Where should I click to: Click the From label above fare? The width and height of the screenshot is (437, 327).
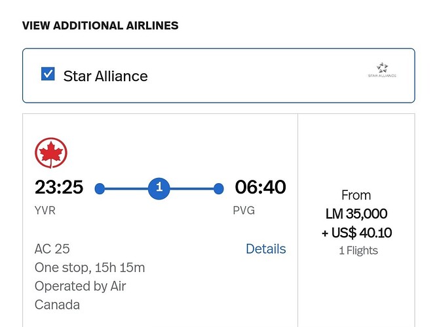coord(356,195)
